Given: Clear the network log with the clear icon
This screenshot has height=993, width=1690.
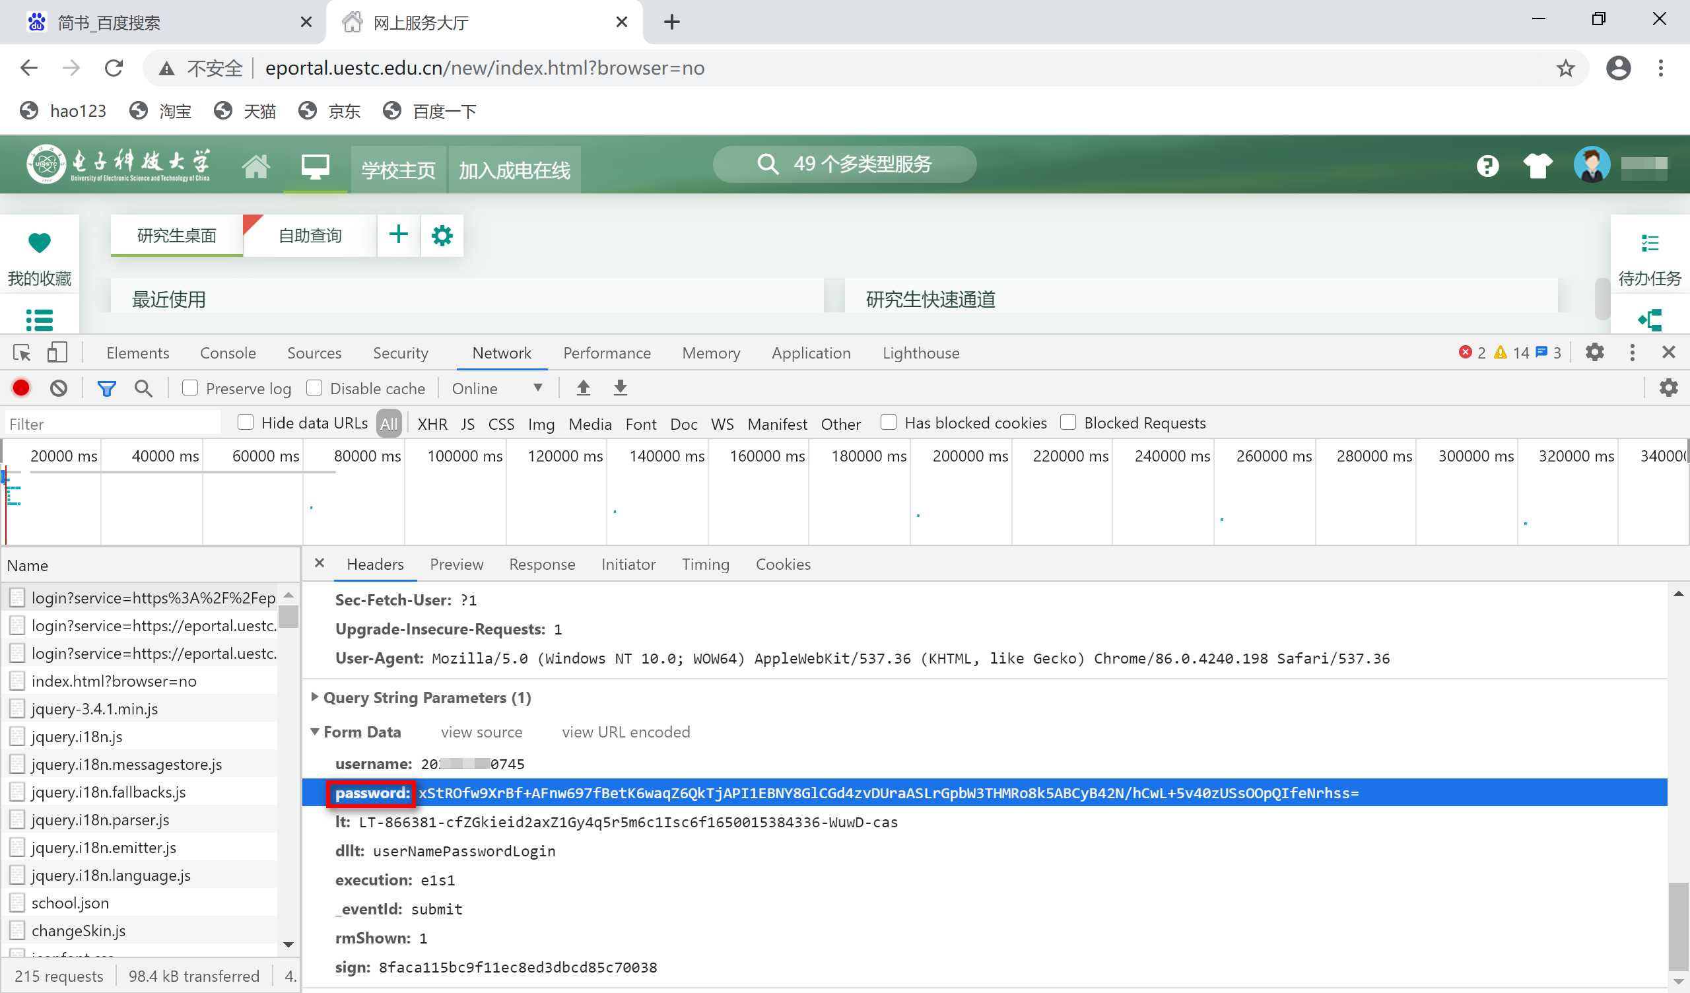Looking at the screenshot, I should 59,388.
